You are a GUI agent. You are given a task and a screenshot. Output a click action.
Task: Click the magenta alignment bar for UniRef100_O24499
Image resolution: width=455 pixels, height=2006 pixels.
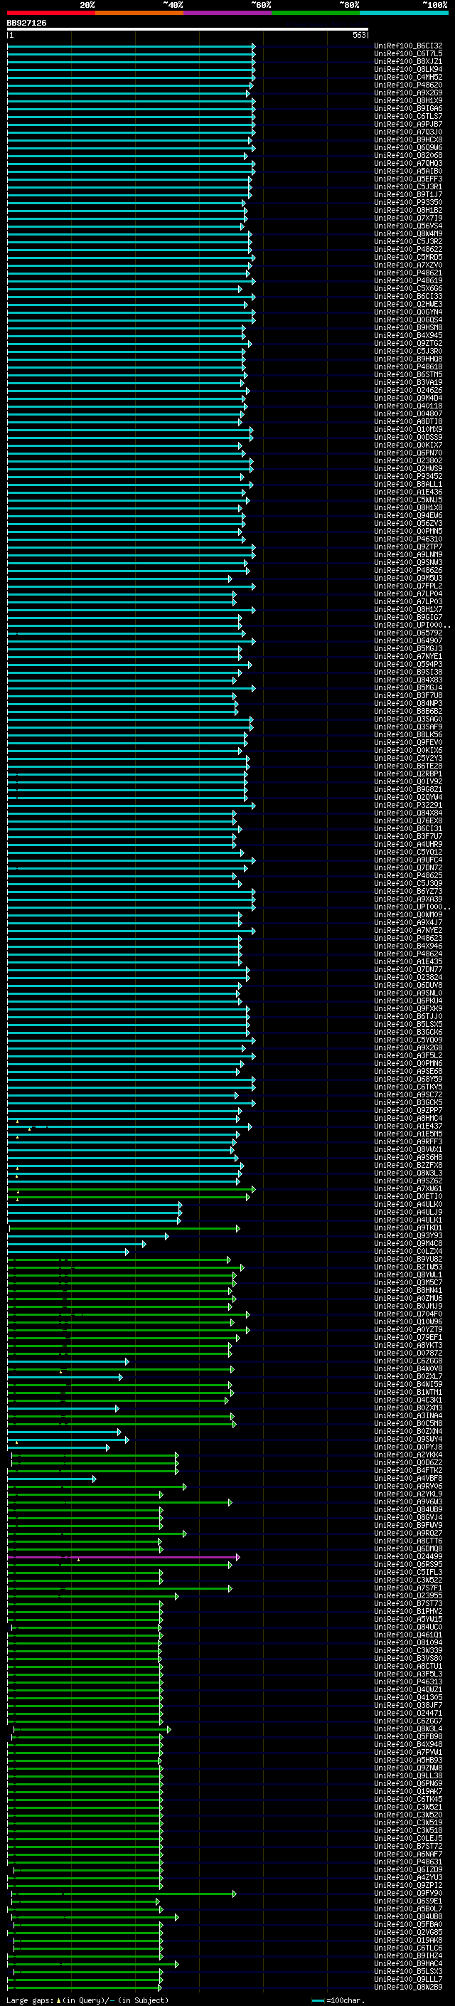[123, 1557]
